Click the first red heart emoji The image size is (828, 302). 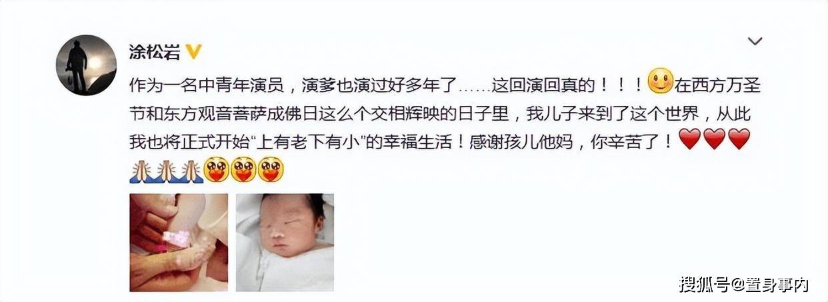pos(689,139)
